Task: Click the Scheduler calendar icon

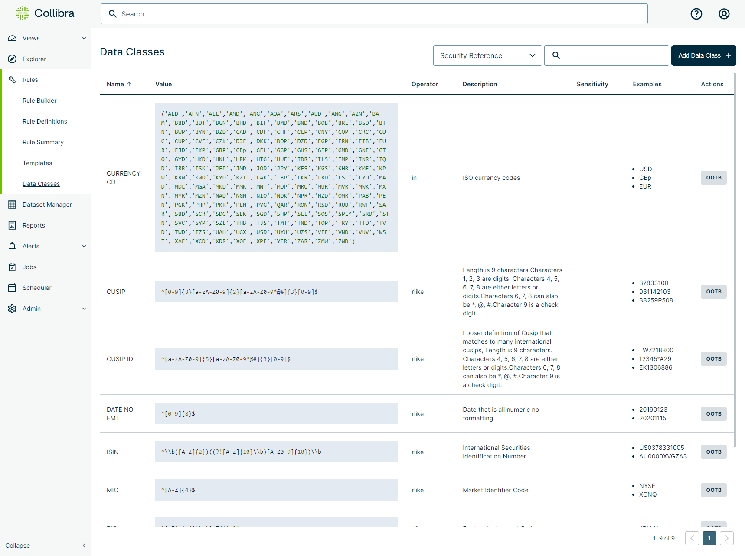Action: point(12,288)
